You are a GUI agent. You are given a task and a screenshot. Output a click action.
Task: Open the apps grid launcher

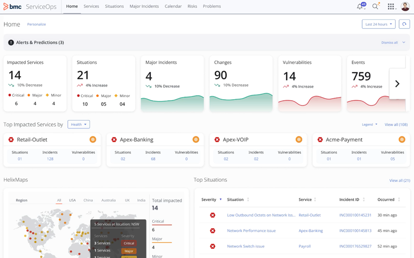[x=391, y=6]
